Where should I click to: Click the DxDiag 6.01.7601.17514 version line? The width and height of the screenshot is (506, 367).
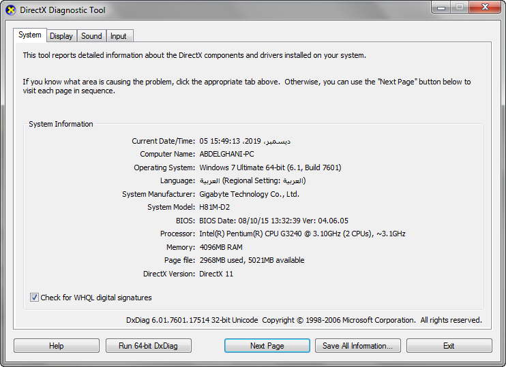[x=303, y=320]
